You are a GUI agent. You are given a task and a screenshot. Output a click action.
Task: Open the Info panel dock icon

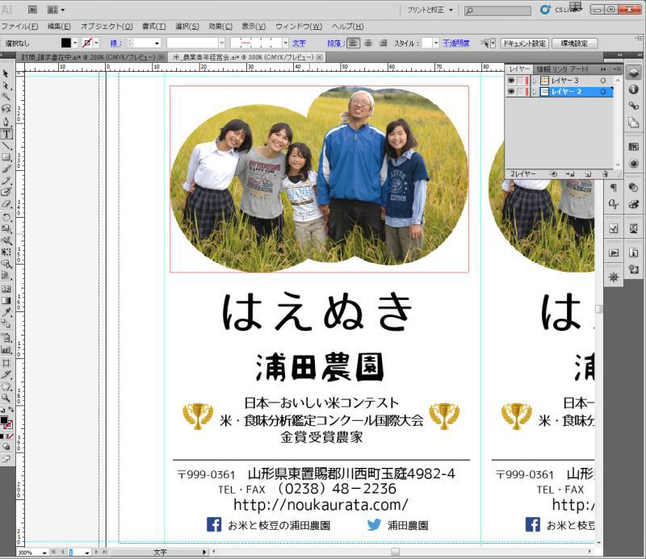[x=634, y=90]
